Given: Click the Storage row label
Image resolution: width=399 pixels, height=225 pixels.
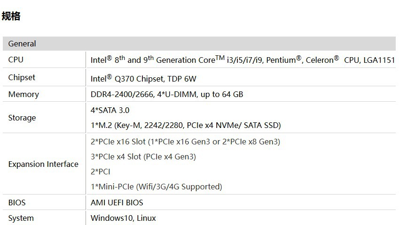Looking at the screenshot, I should (22, 118).
